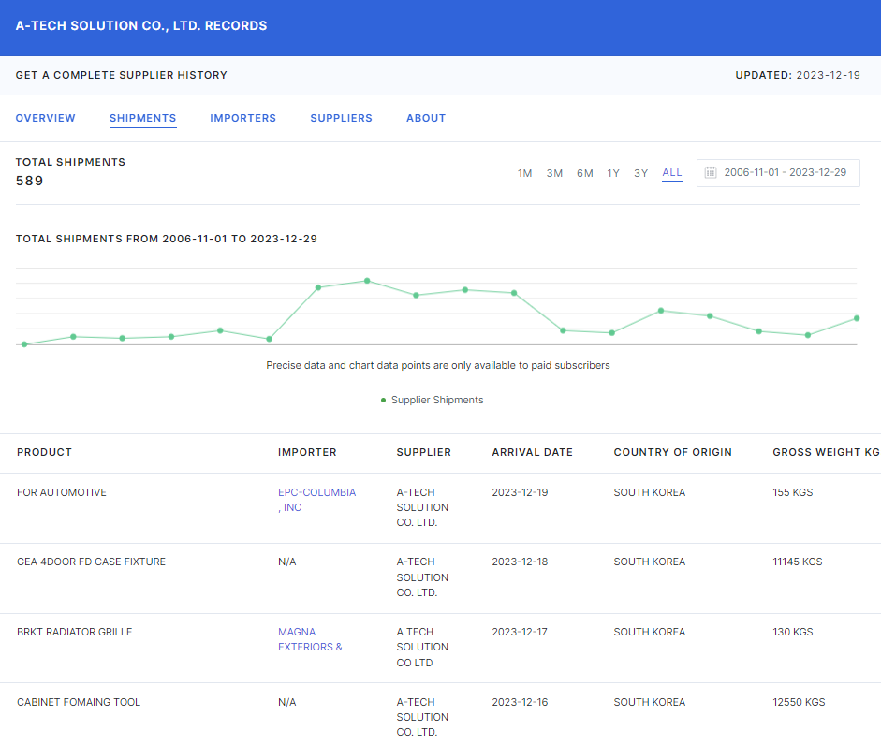Click the last data point on the chart
This screenshot has height=745, width=881.
[x=857, y=318]
